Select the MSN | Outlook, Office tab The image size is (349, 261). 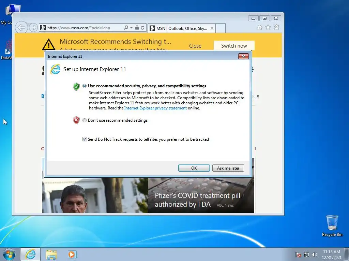point(181,28)
